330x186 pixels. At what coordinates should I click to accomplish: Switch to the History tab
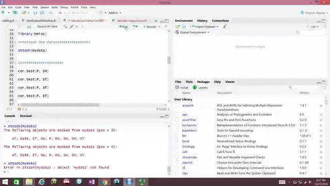[x=202, y=21]
